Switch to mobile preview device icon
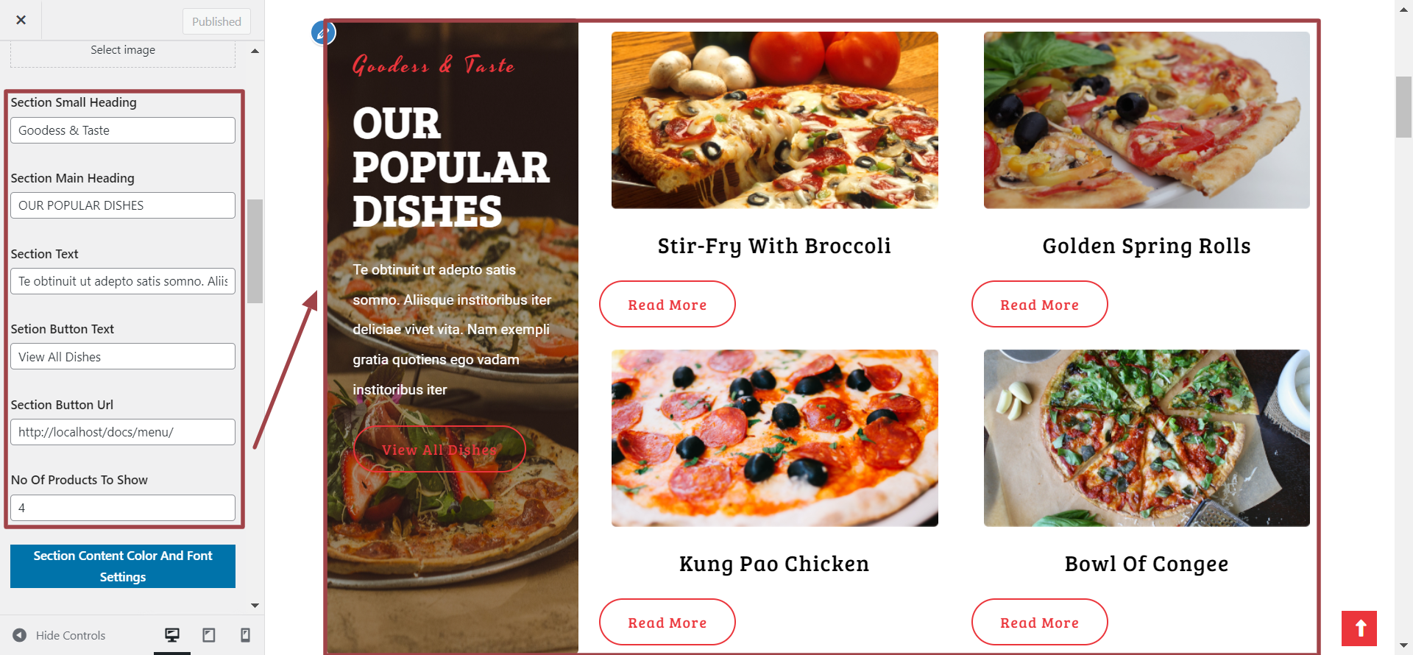The width and height of the screenshot is (1413, 655). (246, 635)
